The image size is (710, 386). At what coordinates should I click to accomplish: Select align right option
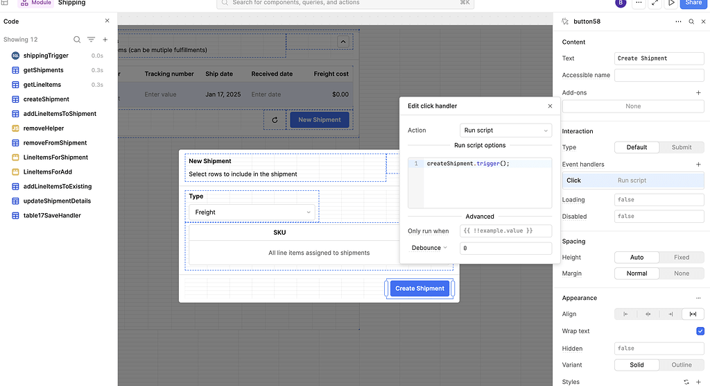670,314
